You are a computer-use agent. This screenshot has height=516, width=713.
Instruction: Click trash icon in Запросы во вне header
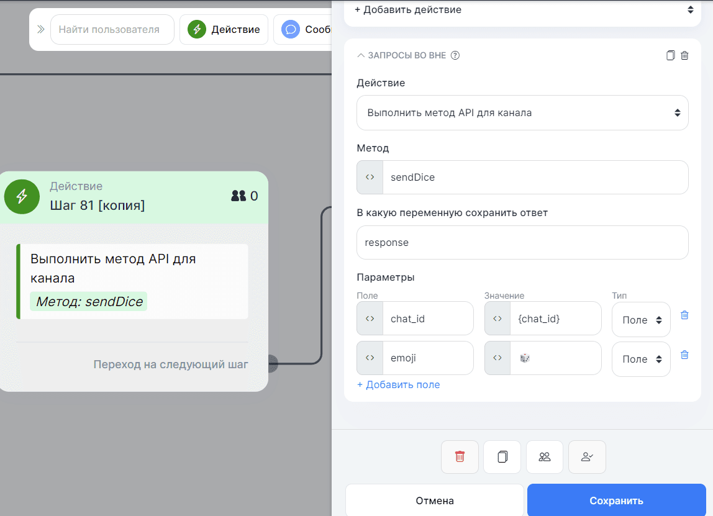click(x=684, y=55)
